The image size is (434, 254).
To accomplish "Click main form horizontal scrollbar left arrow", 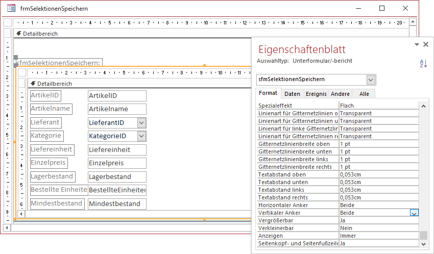I will 7,228.
